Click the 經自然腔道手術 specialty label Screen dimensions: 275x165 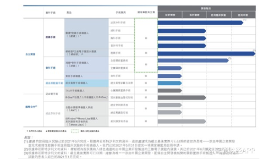[54, 83]
